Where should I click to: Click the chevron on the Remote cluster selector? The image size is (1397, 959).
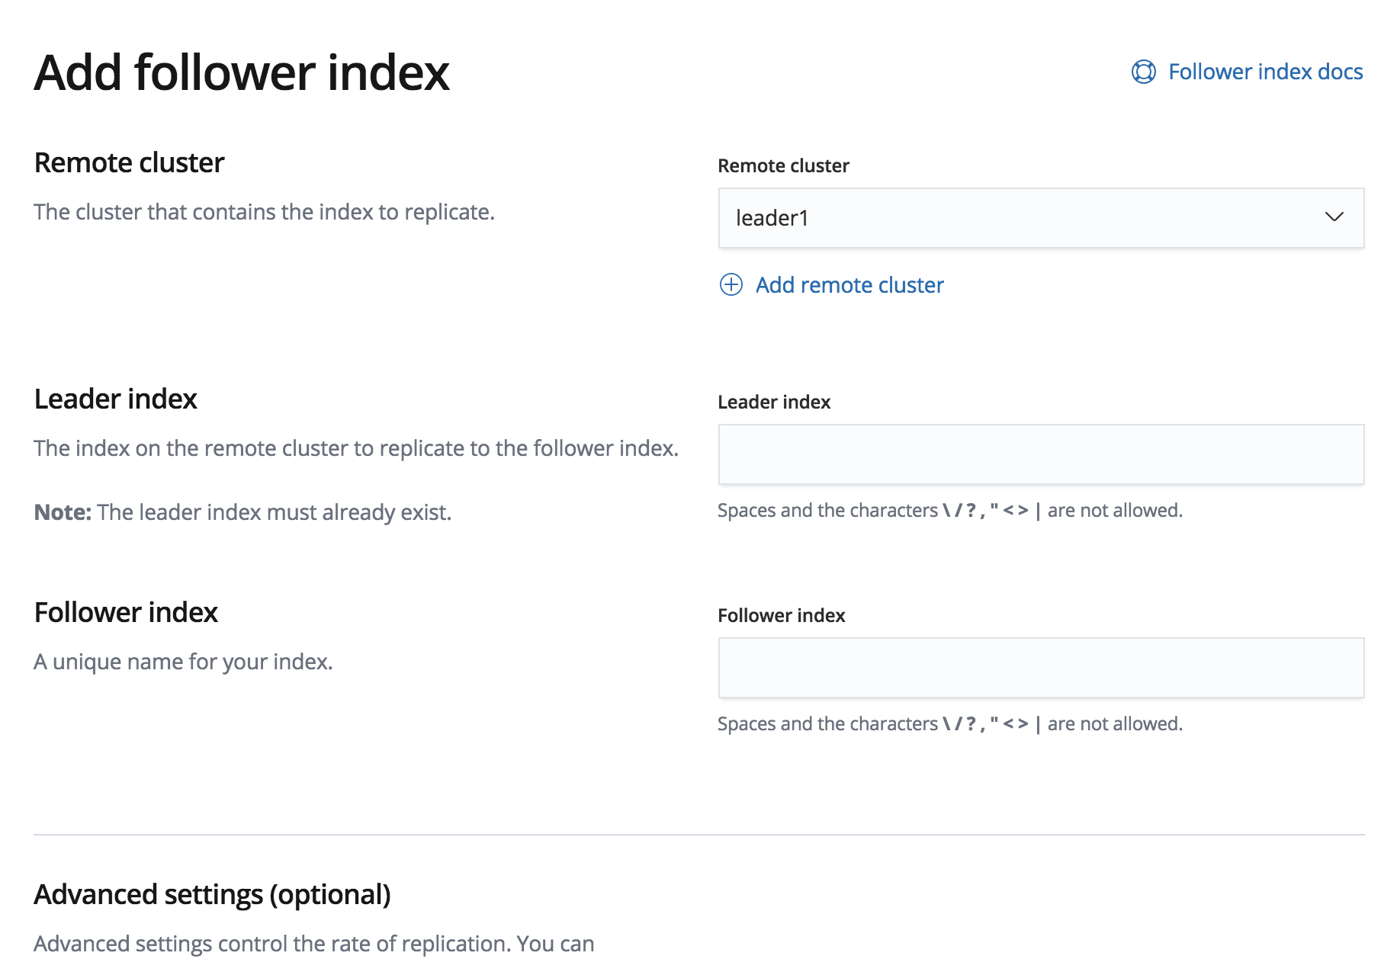click(x=1335, y=219)
